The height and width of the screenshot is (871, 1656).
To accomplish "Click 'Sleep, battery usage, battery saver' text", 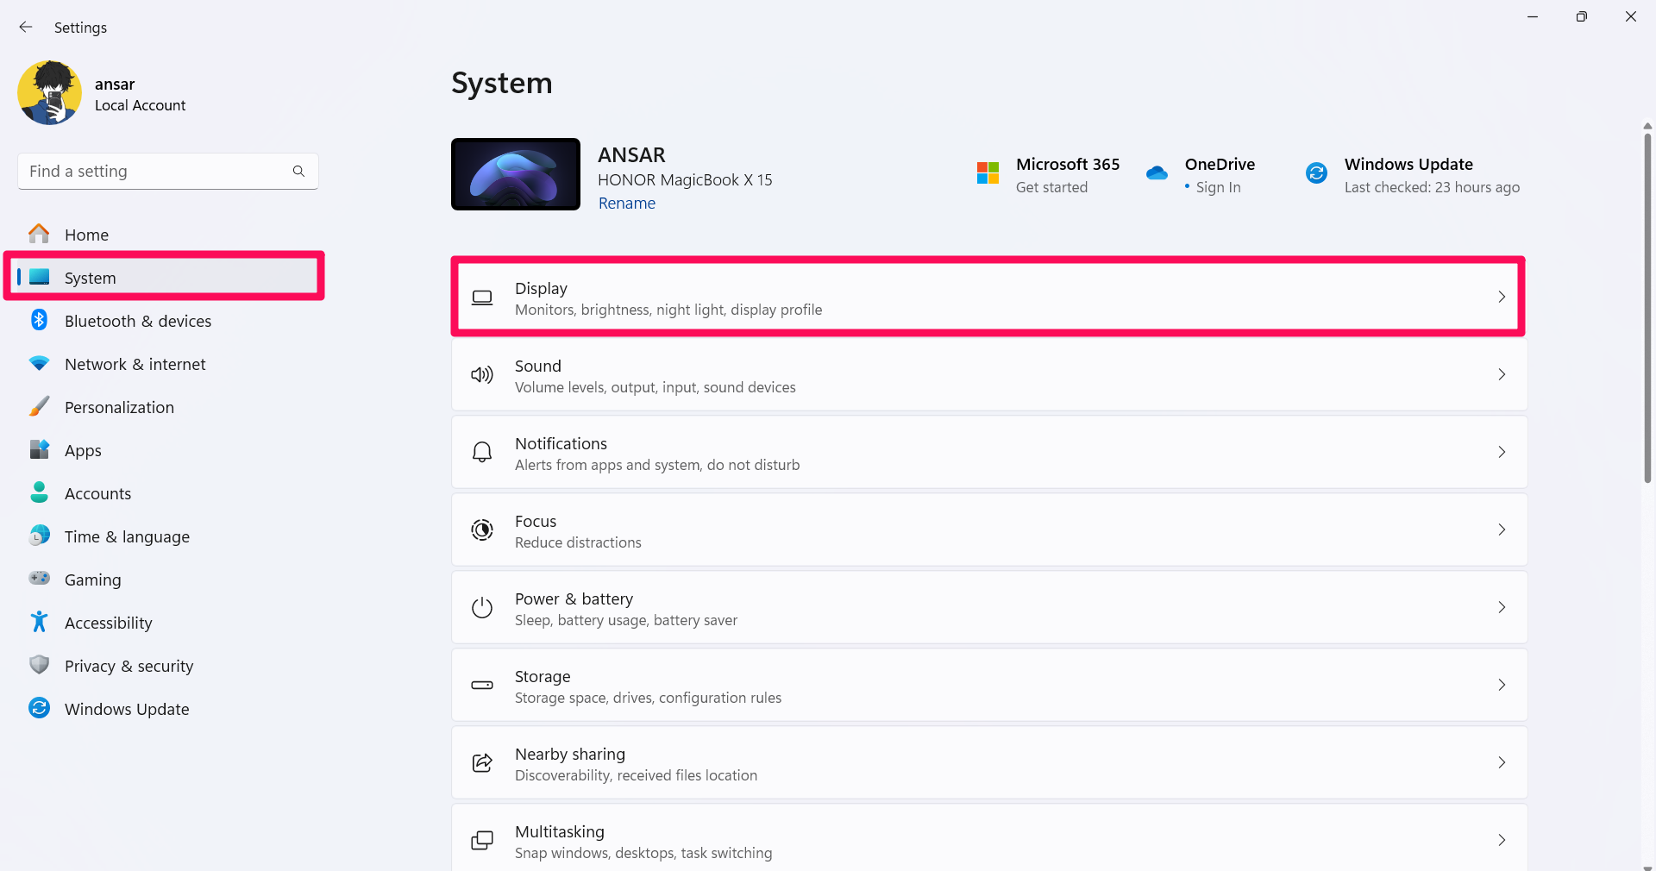I will pyautogui.click(x=626, y=620).
